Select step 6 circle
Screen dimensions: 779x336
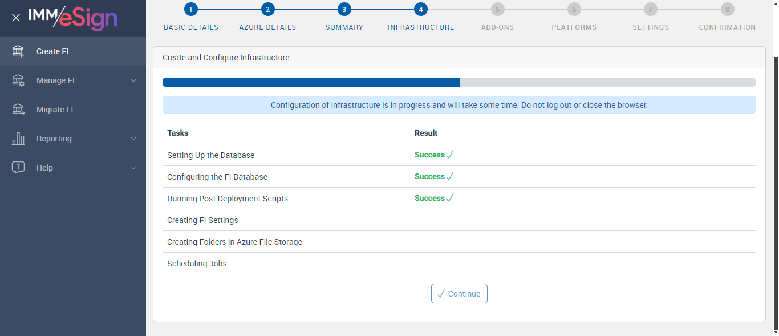click(x=574, y=9)
